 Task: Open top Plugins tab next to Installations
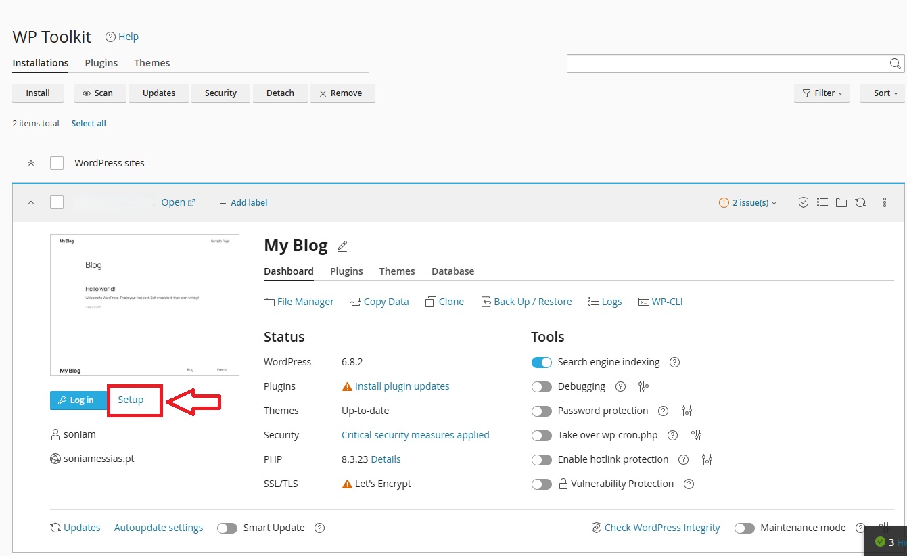coord(101,63)
